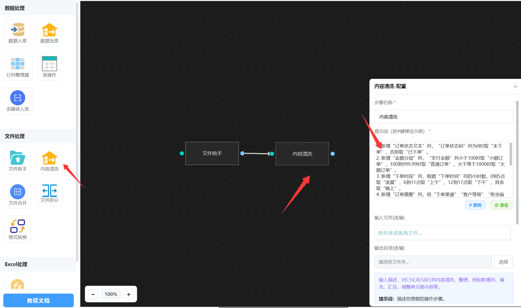Click the 输入文件 file selection field
The image size is (521, 308).
click(442, 233)
